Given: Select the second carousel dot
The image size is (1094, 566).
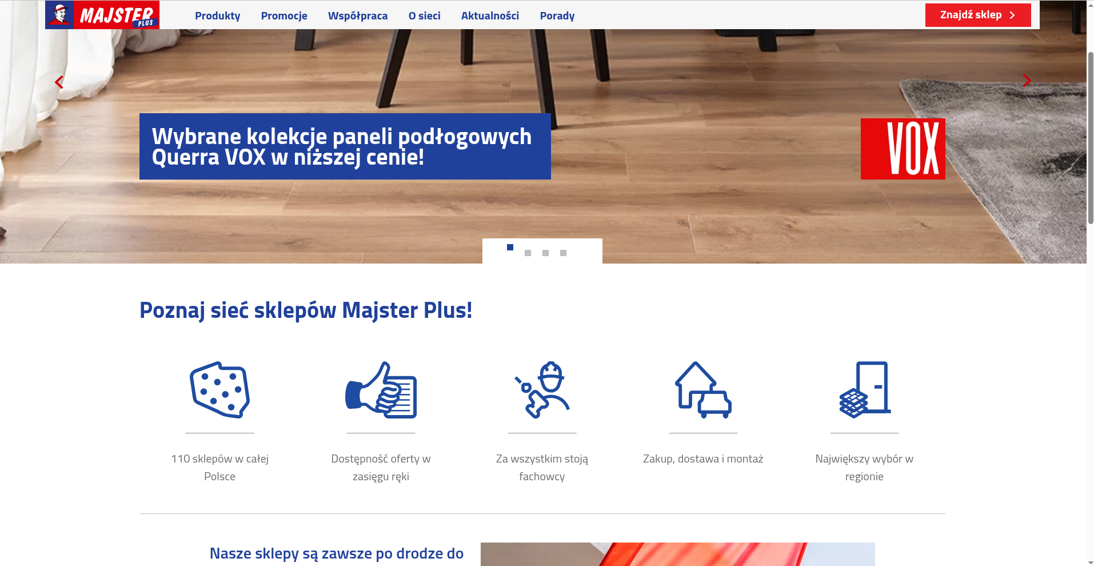Looking at the screenshot, I should pyautogui.click(x=528, y=253).
